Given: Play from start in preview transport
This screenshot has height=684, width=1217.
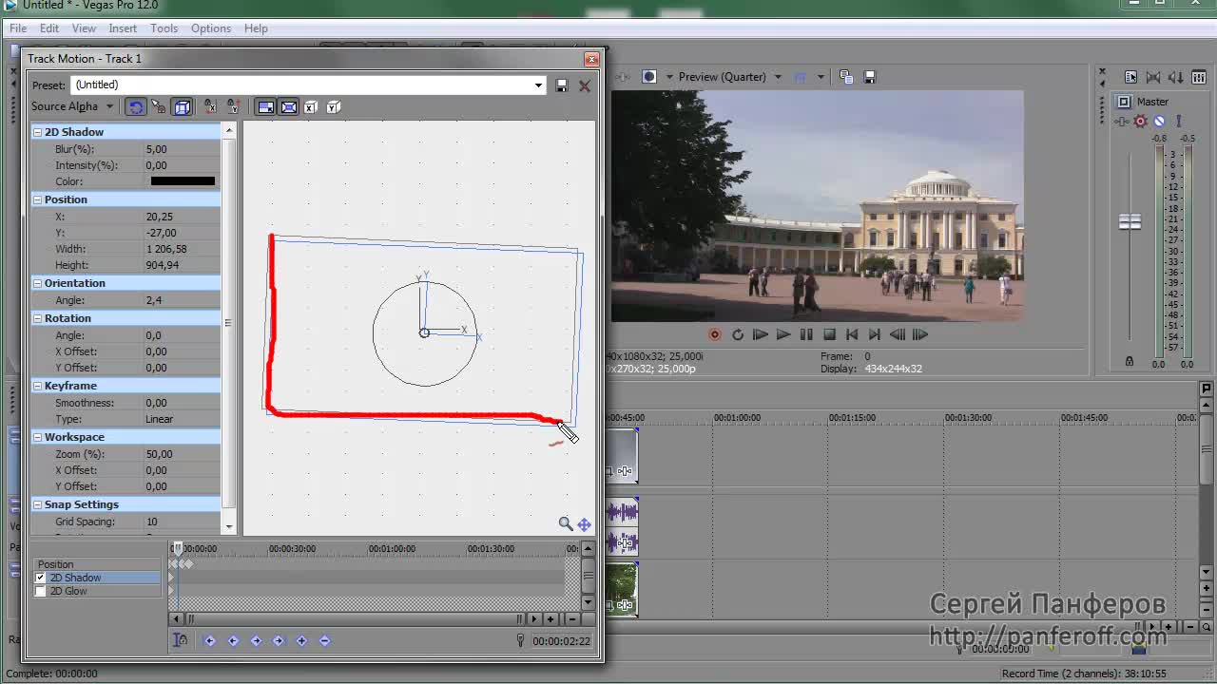Looking at the screenshot, I should (x=760, y=334).
